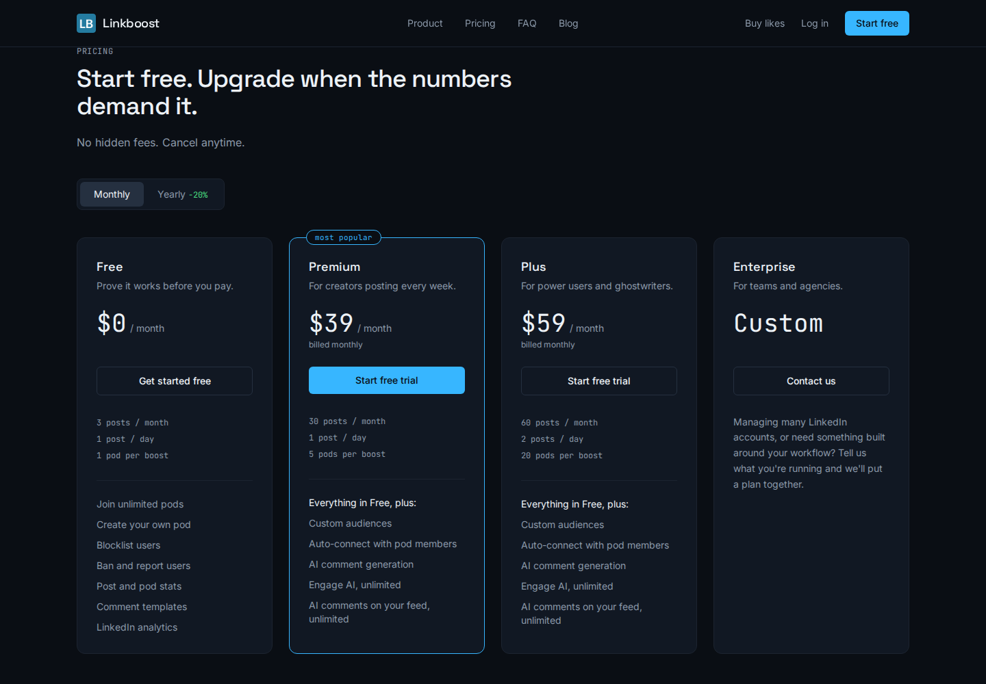
Task: Click the Log in link
Action: click(x=815, y=23)
